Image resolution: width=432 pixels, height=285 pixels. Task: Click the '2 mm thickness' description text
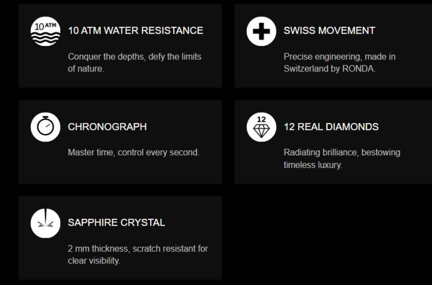tap(138, 249)
